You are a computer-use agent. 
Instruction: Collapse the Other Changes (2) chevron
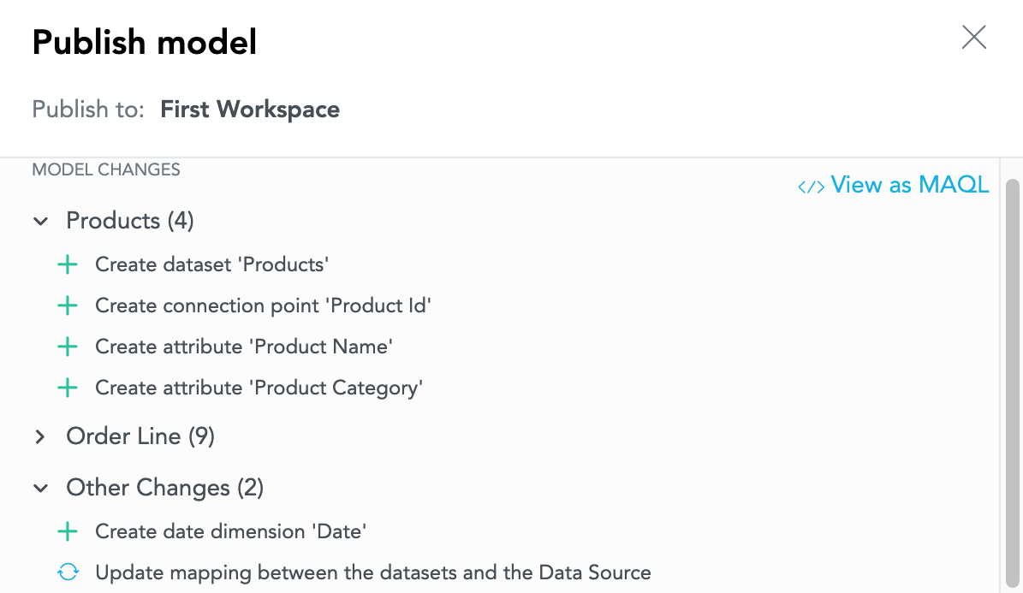[40, 488]
